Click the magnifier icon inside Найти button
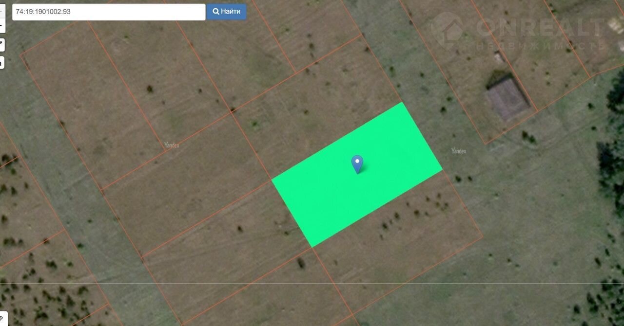 coord(215,12)
